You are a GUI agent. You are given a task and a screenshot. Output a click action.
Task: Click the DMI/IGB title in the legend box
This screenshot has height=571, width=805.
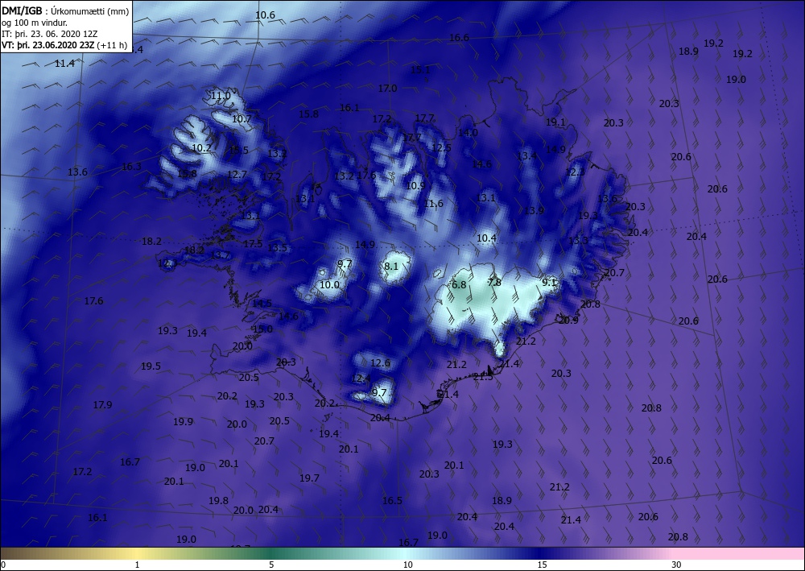coord(22,10)
